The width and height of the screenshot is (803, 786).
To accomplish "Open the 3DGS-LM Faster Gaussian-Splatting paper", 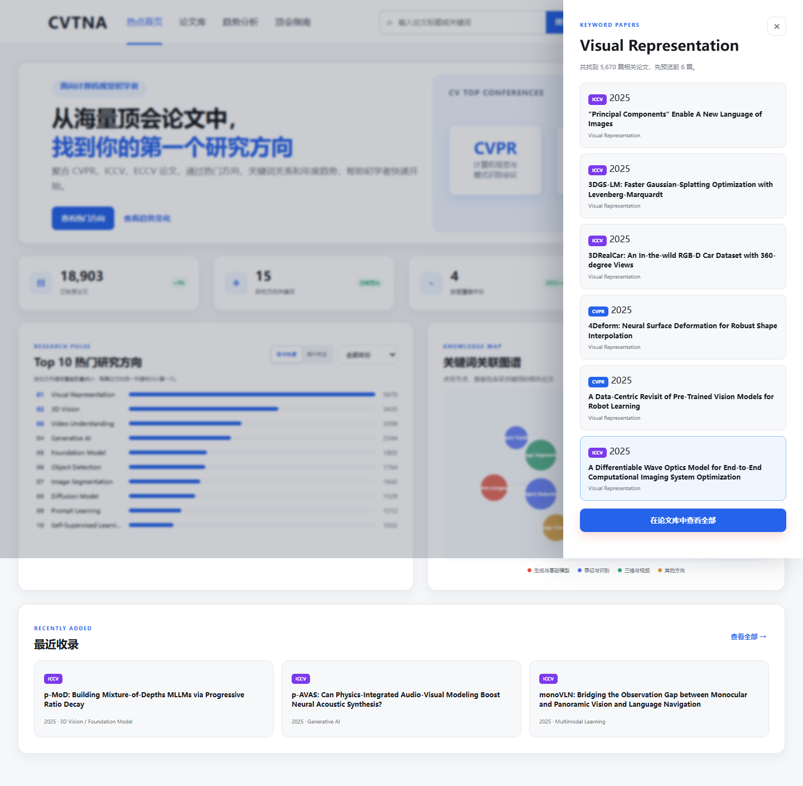I will click(x=683, y=186).
